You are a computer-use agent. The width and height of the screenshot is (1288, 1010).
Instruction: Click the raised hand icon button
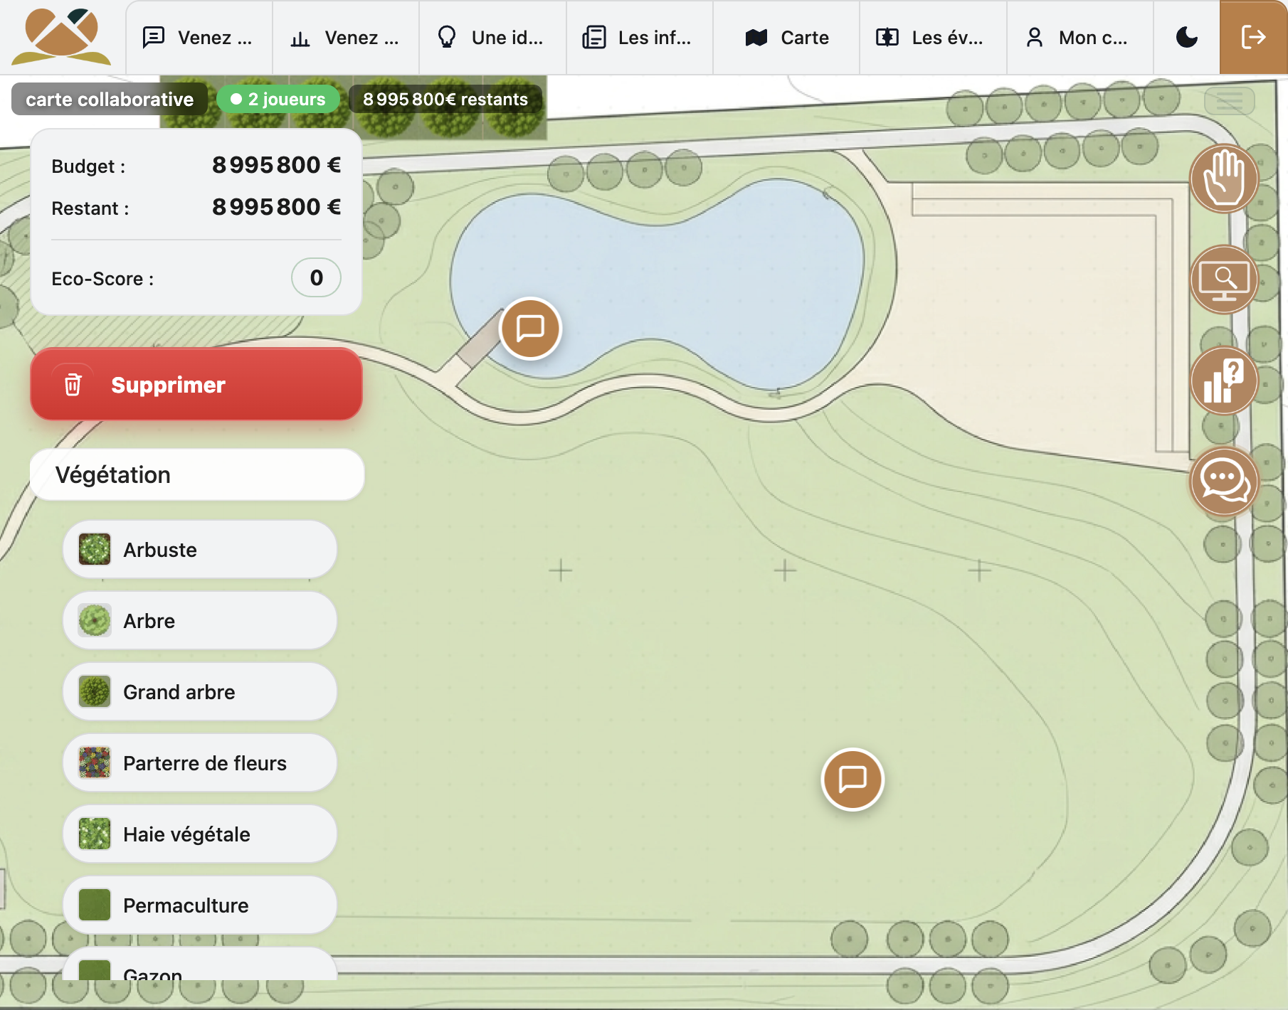click(1224, 179)
